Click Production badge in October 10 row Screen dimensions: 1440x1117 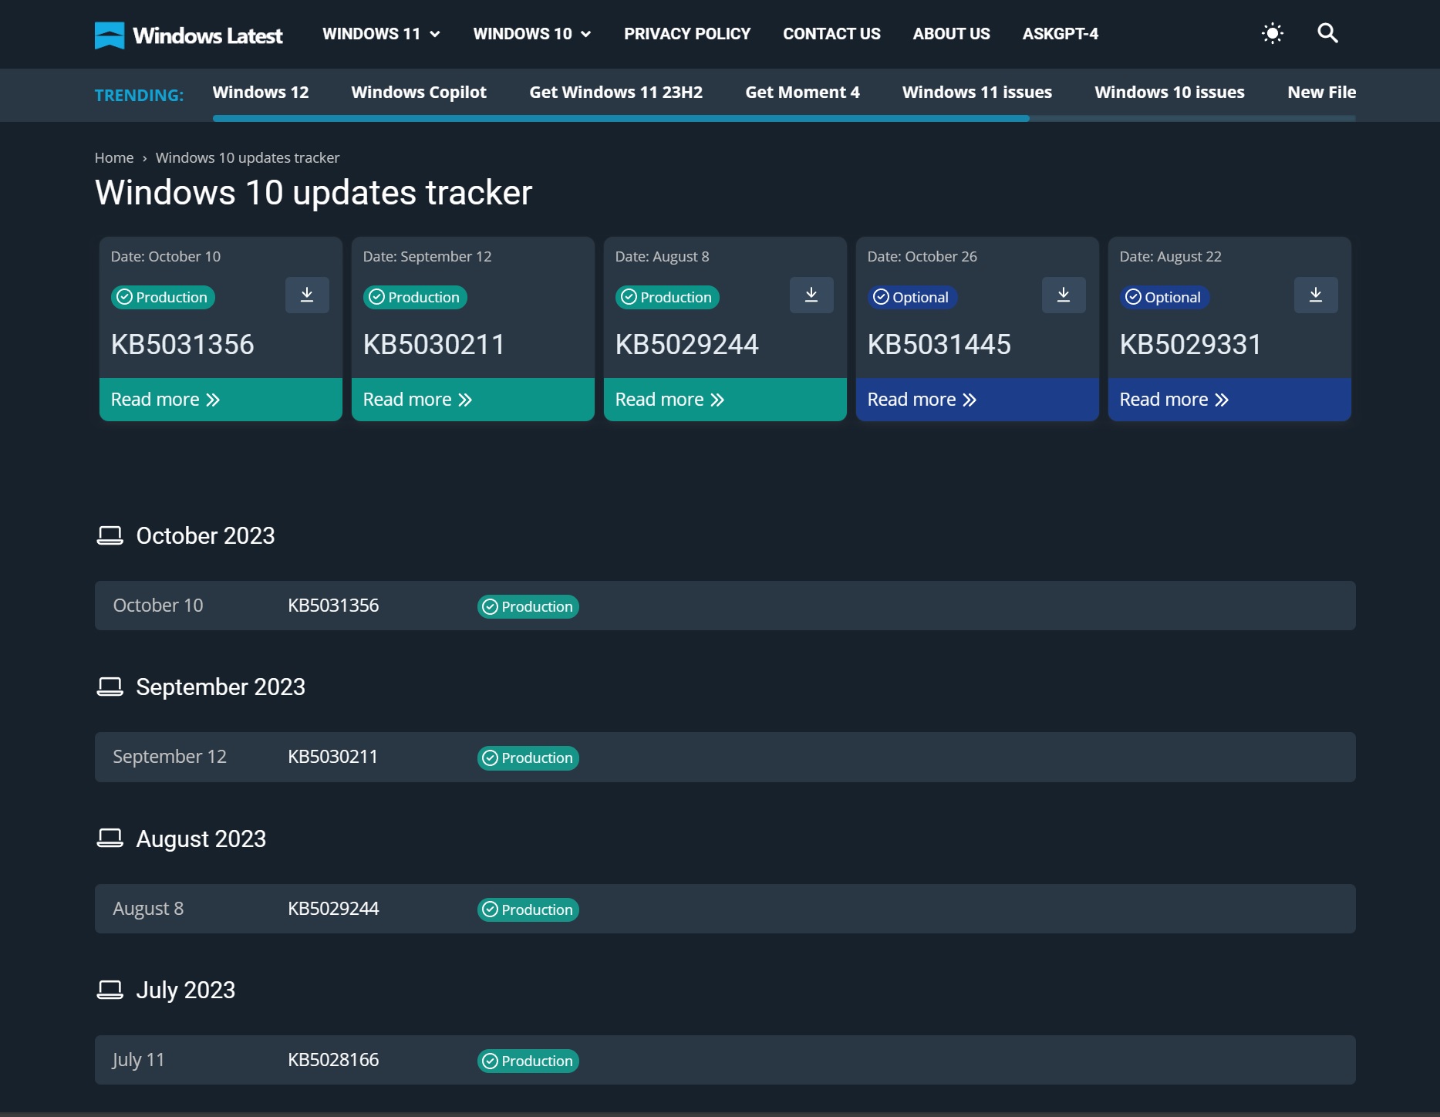click(528, 606)
